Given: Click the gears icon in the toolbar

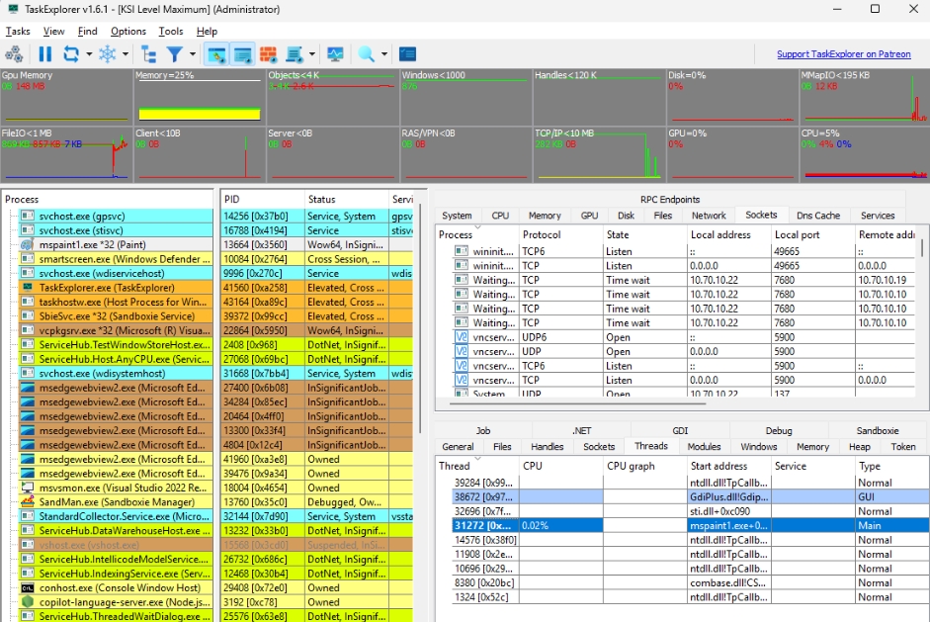Looking at the screenshot, I should click(15, 54).
